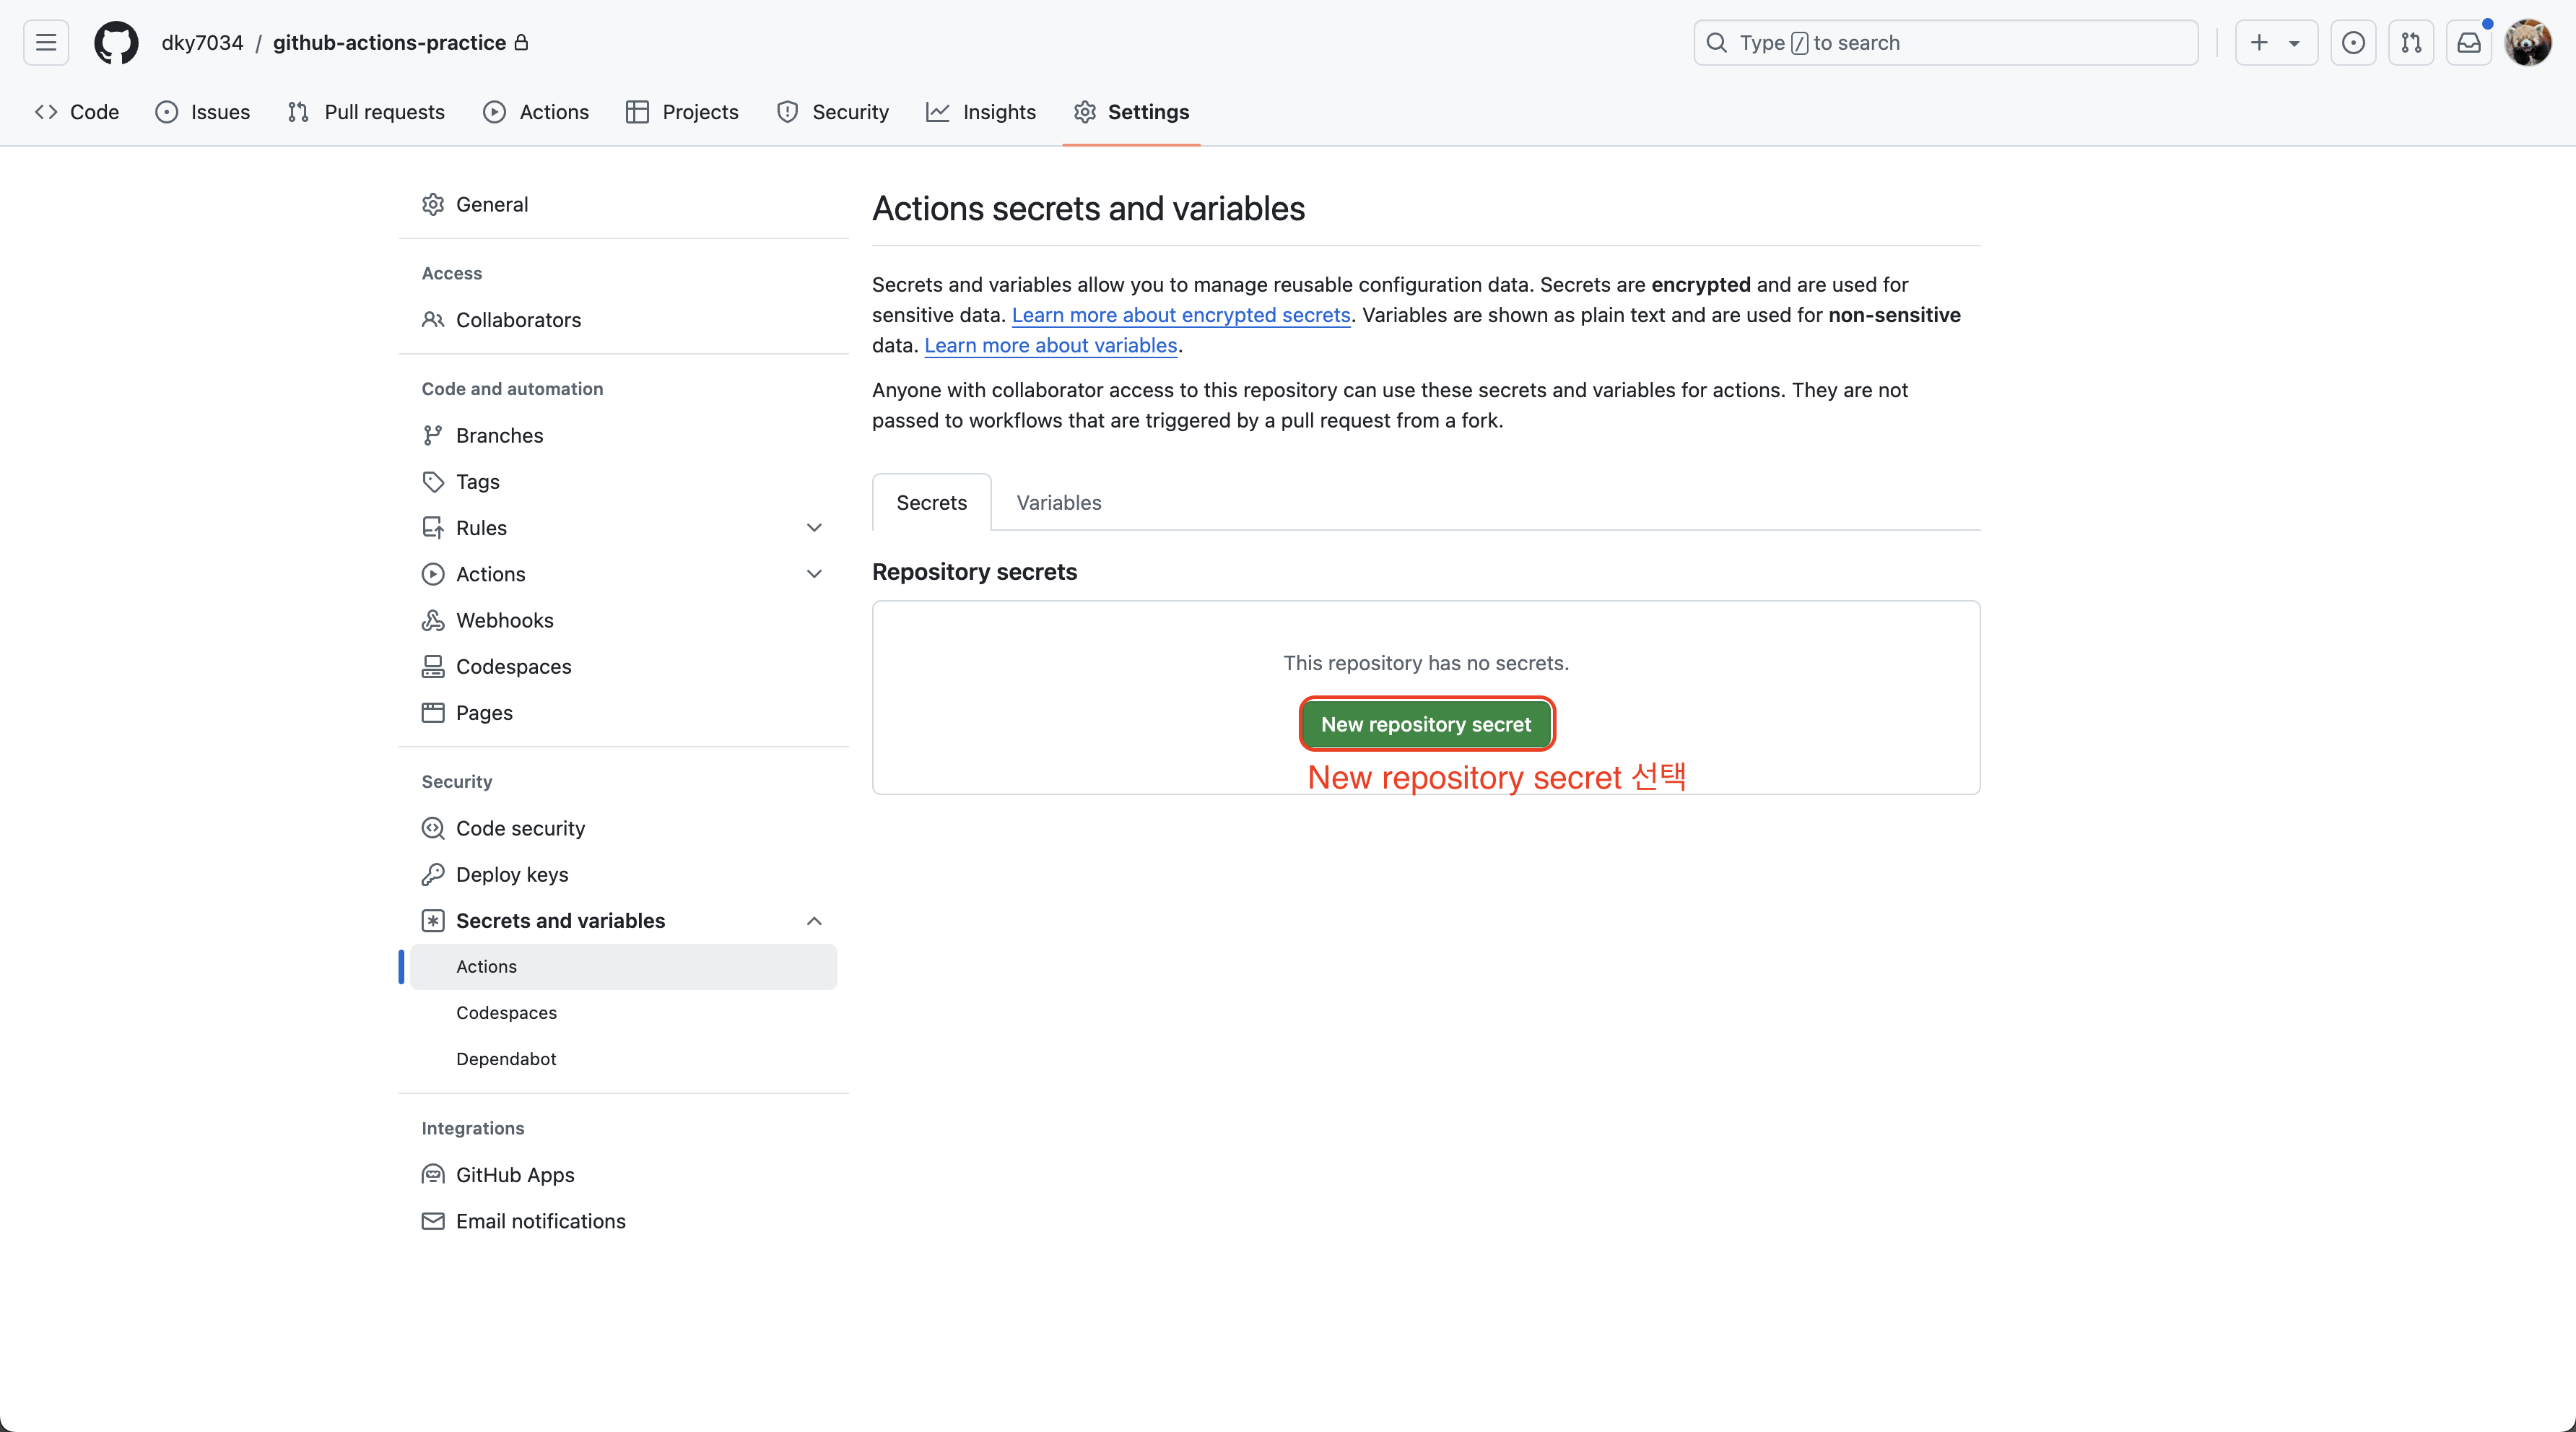Open the hamburger navigation menu

pos(46,43)
